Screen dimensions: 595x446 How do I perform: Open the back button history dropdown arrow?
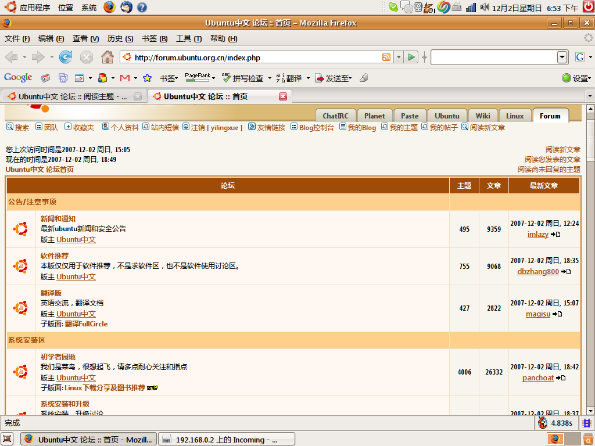pyautogui.click(x=24, y=57)
